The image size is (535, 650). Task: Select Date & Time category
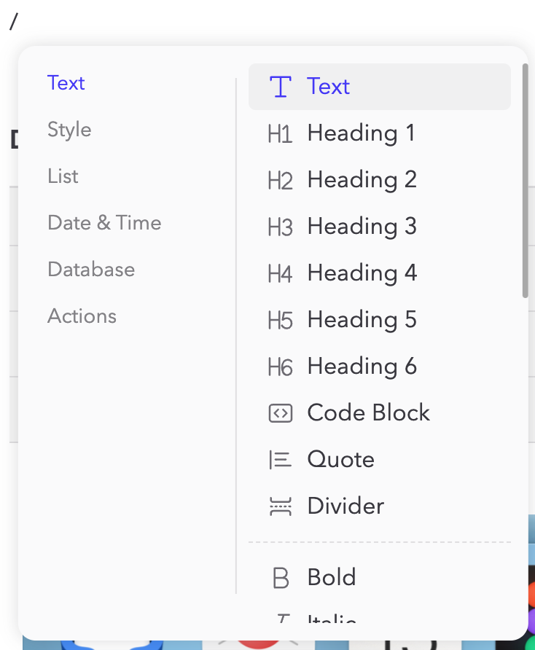[104, 223]
